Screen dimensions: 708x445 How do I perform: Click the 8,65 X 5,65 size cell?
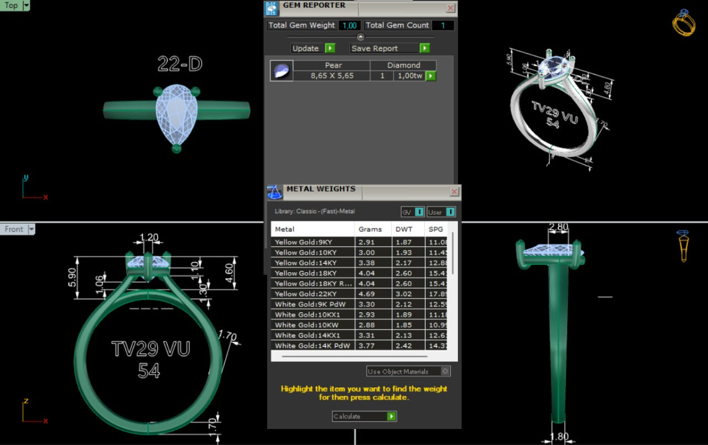331,76
